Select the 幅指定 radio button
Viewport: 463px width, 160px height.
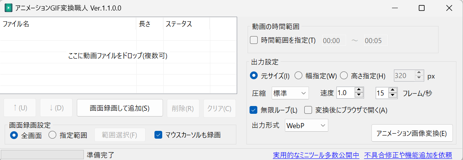(x=298, y=76)
